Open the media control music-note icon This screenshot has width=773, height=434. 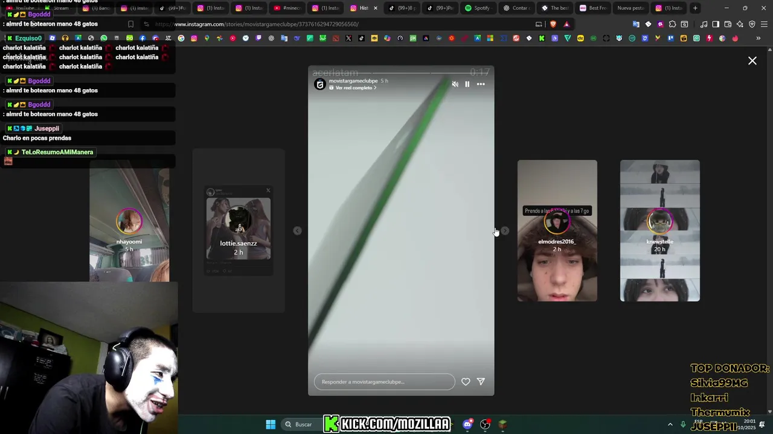pos(704,24)
